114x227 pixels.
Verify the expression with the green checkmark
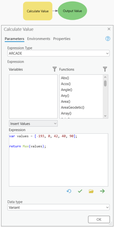tap(80, 191)
